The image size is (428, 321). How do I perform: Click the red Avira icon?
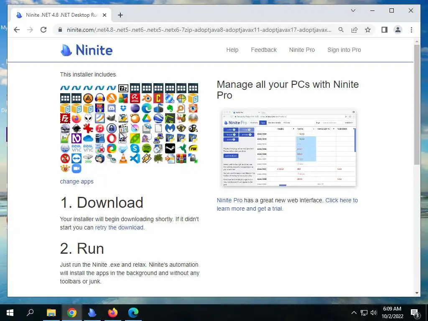pyautogui.click(x=135, y=98)
